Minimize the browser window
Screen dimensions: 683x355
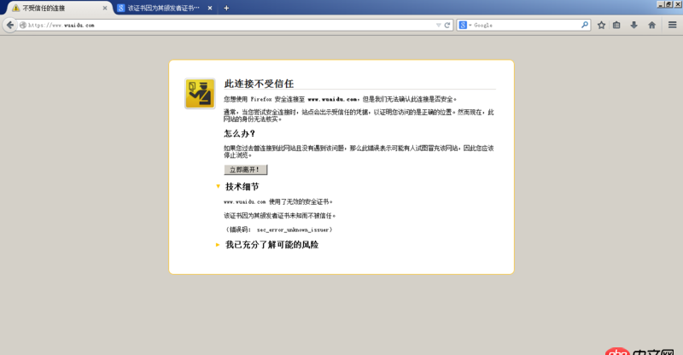click(660, 4)
